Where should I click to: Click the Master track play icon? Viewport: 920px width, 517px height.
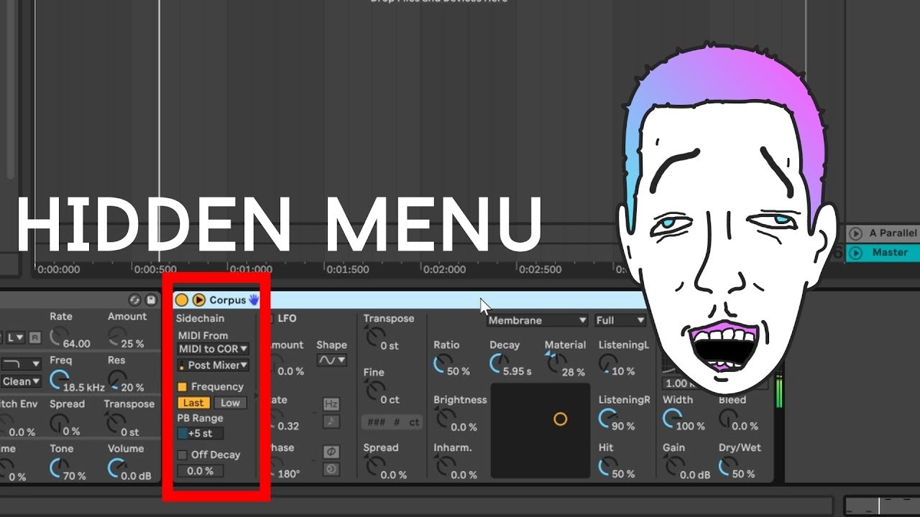pyautogui.click(x=855, y=253)
